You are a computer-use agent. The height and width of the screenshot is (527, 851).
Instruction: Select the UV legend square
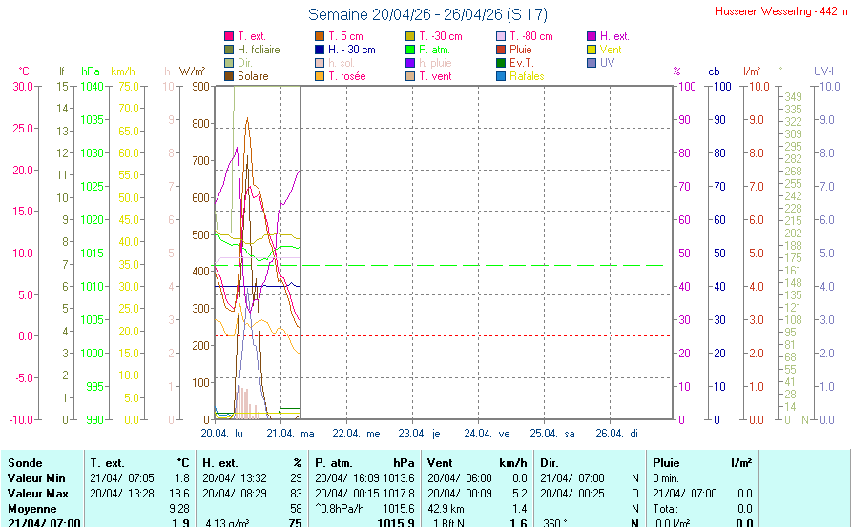tap(592, 63)
